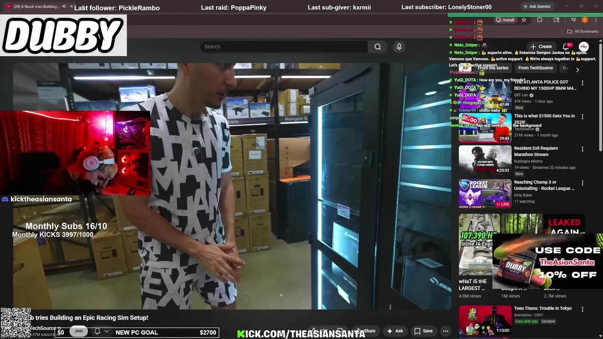Viewport: 603px width, 339px height.
Task: Mute the YouTube tab via speaker icon
Action: click(x=64, y=7)
